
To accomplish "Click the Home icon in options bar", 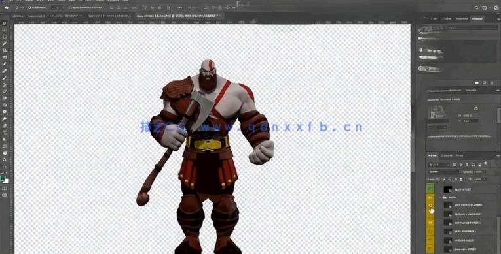I will (7, 7).
